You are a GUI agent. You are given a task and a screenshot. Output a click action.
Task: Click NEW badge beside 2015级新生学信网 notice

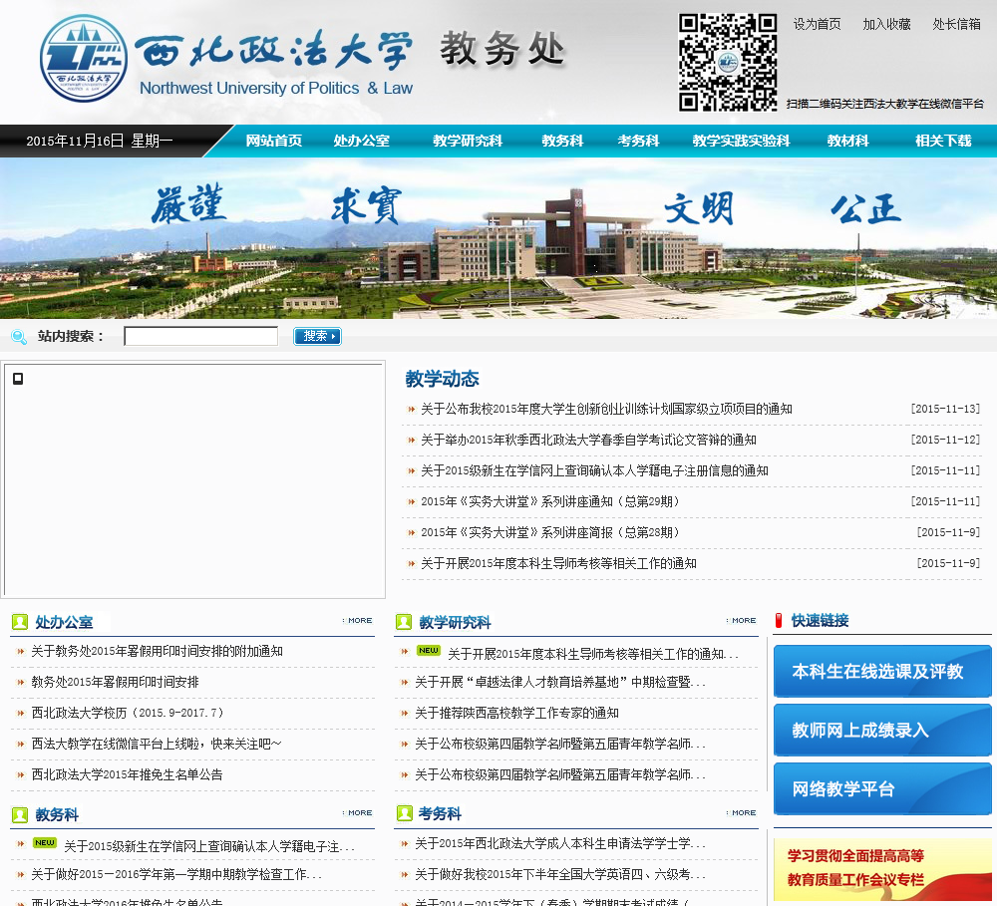(45, 843)
